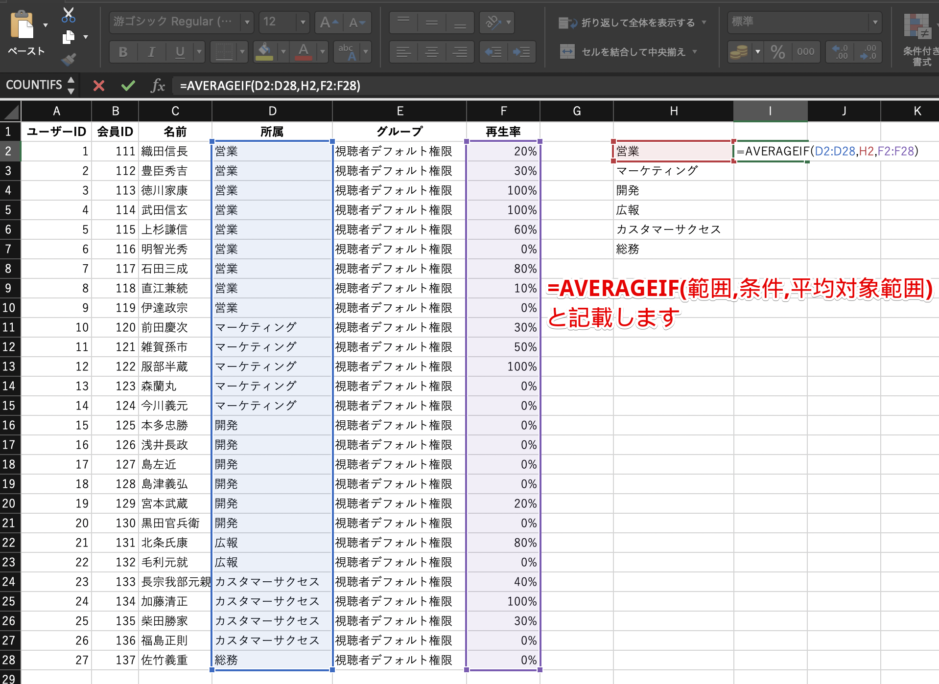Decrease decimal places
The image size is (939, 684).
pyautogui.click(x=869, y=51)
